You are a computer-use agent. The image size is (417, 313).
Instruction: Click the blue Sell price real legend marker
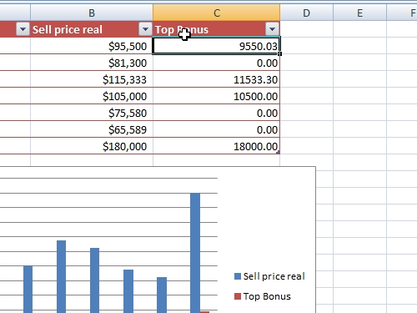click(x=238, y=276)
